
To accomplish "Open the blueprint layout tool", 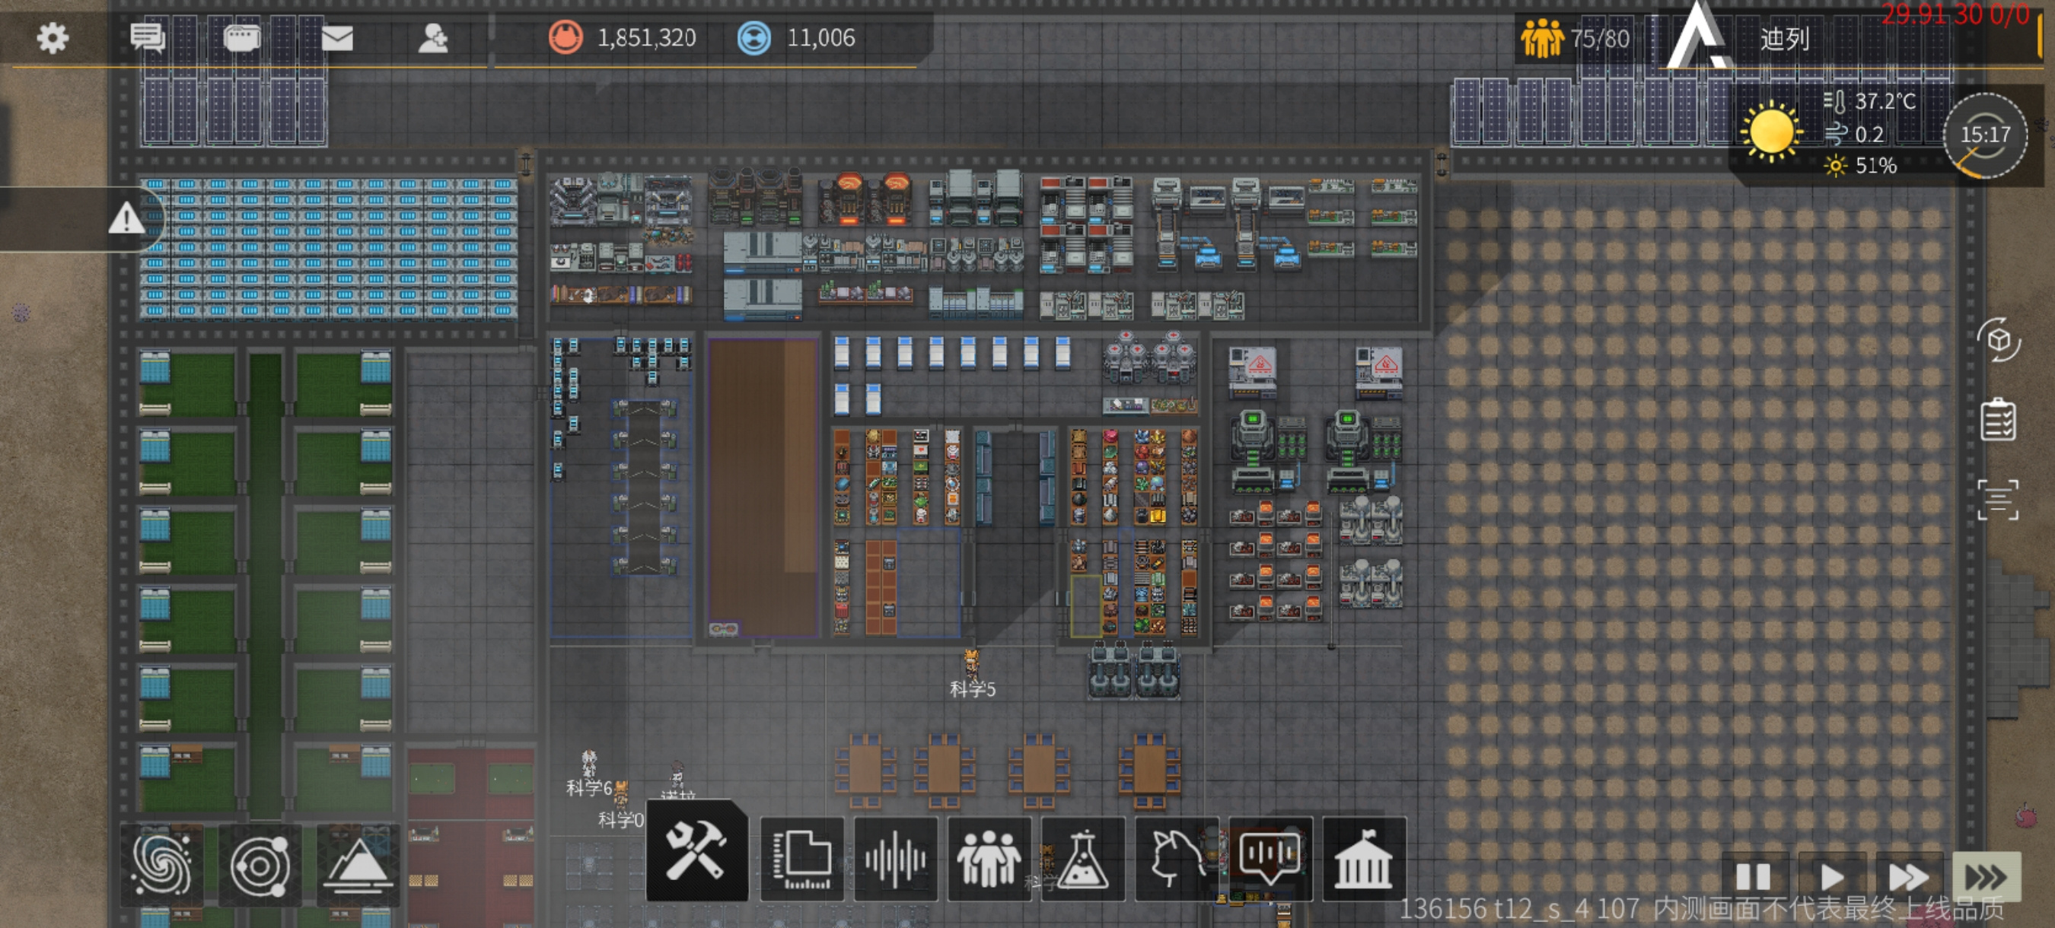I will coord(801,859).
